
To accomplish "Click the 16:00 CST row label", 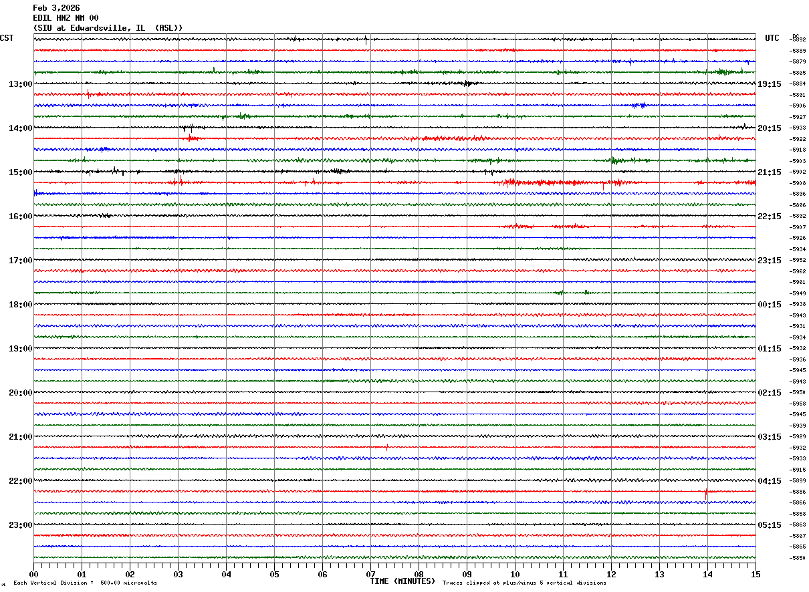I will pos(20,216).
